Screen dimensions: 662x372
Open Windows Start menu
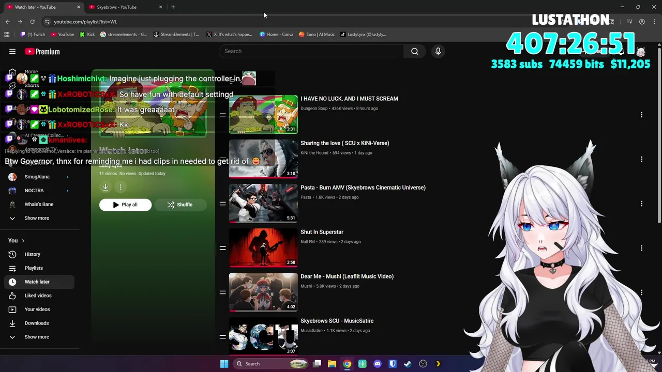(224, 364)
